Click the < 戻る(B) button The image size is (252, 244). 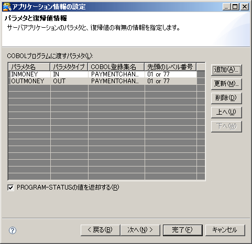click(100, 230)
